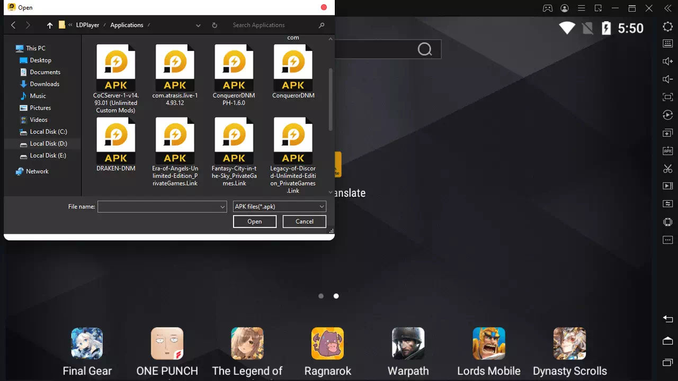The width and height of the screenshot is (678, 381).
Task: Click the LDPlayer breadcrumb segment
Action: point(87,25)
